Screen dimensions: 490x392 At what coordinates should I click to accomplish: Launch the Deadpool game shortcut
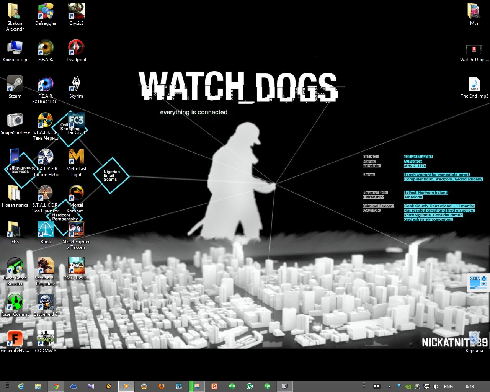76,51
